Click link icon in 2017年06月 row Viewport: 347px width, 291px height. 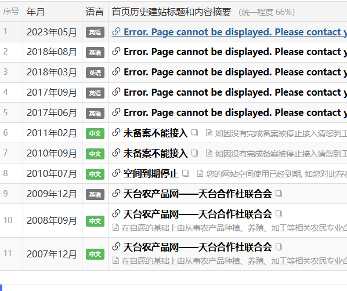point(116,112)
